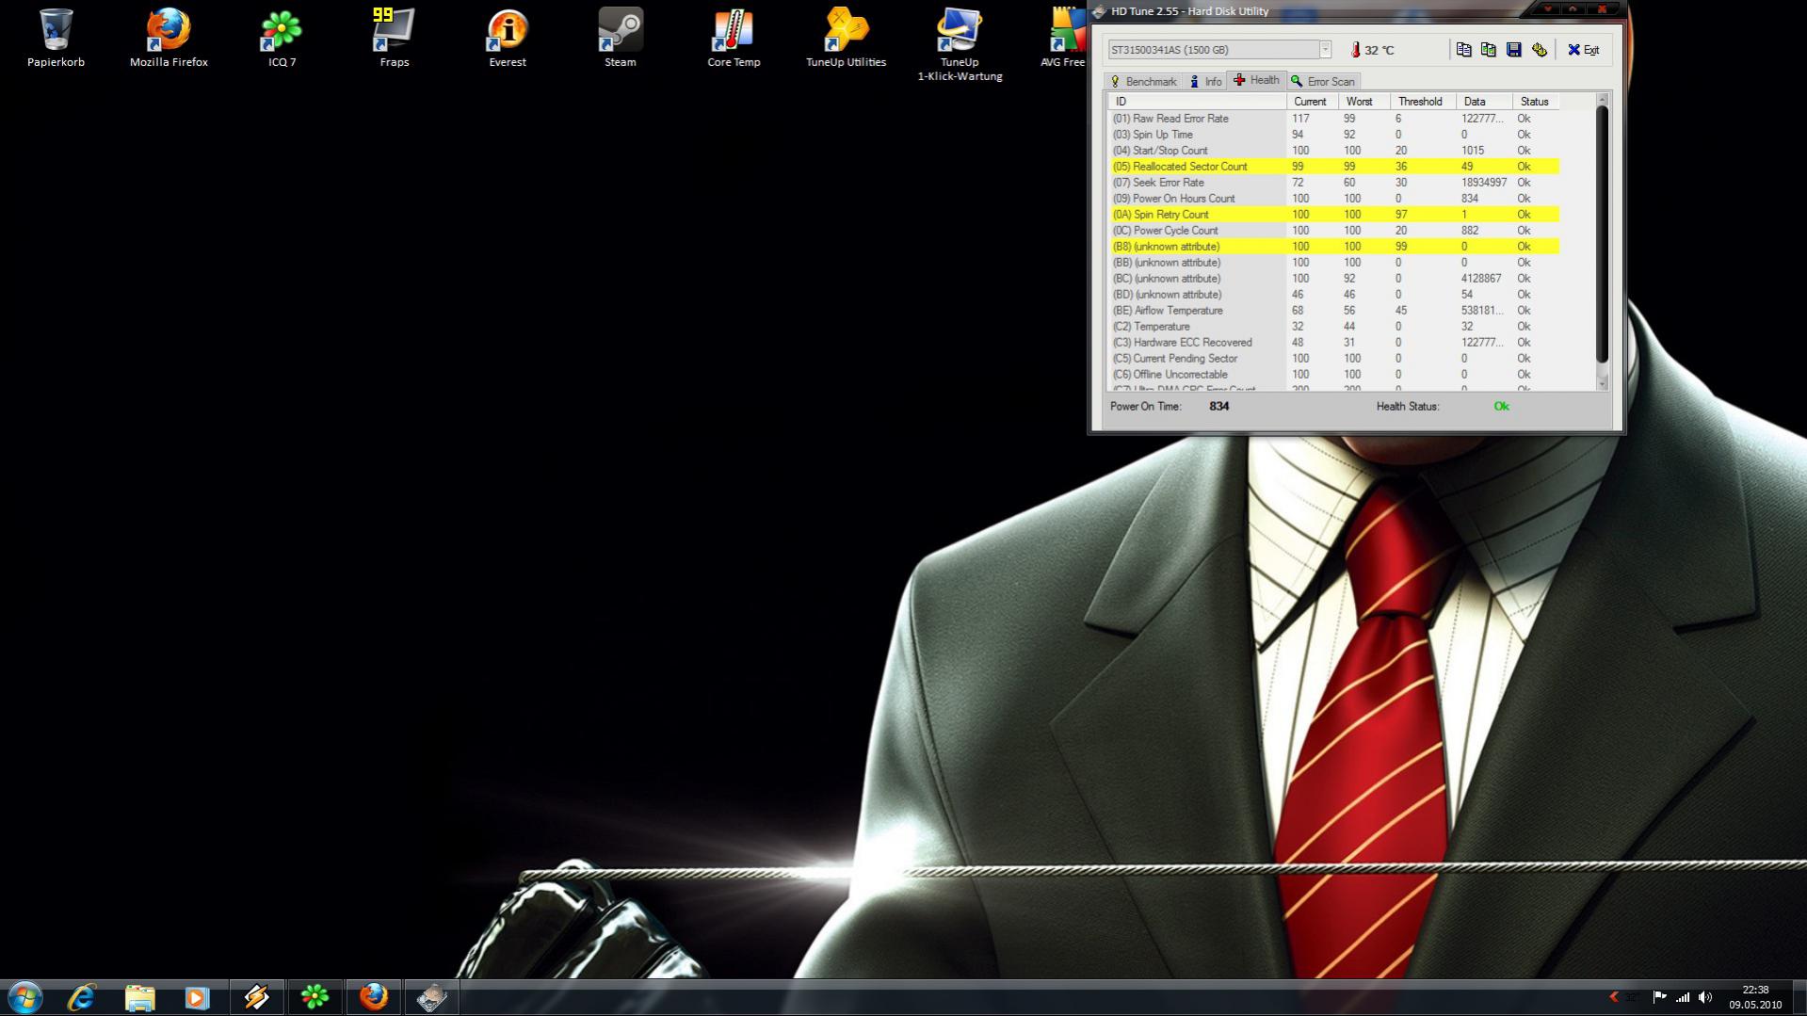The image size is (1807, 1016).
Task: Sort by the Current column header
Action: coord(1313,102)
